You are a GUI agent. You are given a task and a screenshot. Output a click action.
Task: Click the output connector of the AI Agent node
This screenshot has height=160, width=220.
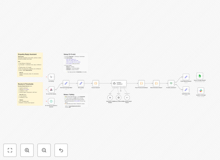(127, 83)
